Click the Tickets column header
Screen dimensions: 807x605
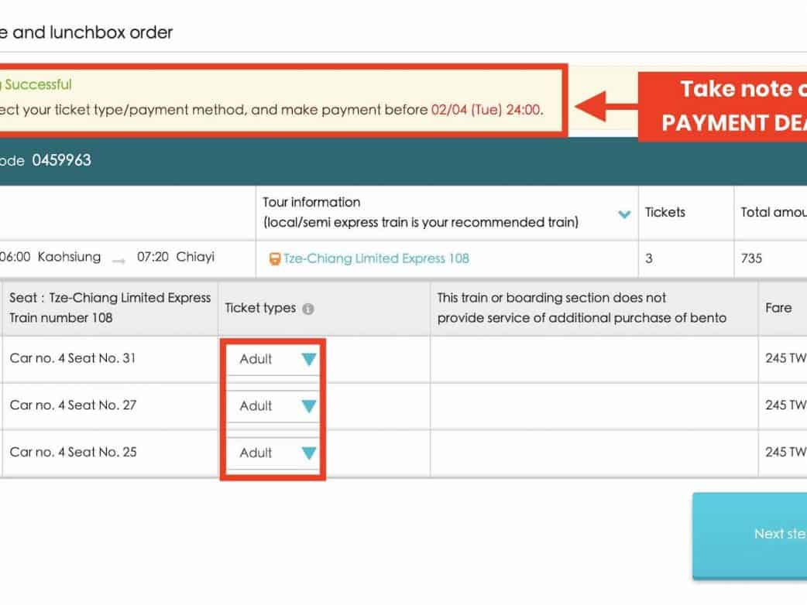(665, 212)
